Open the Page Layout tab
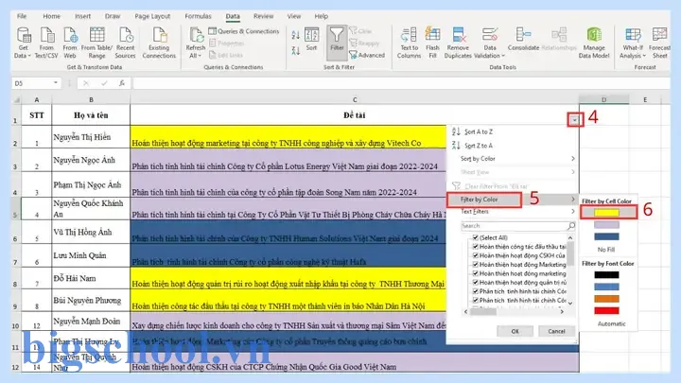Screen dimensions: 681x383 [x=152, y=16]
